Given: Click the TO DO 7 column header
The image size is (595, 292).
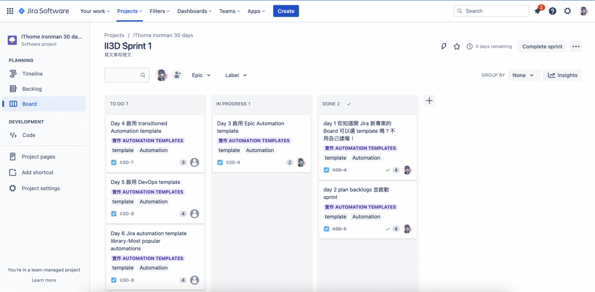Looking at the screenshot, I should pyautogui.click(x=119, y=103).
